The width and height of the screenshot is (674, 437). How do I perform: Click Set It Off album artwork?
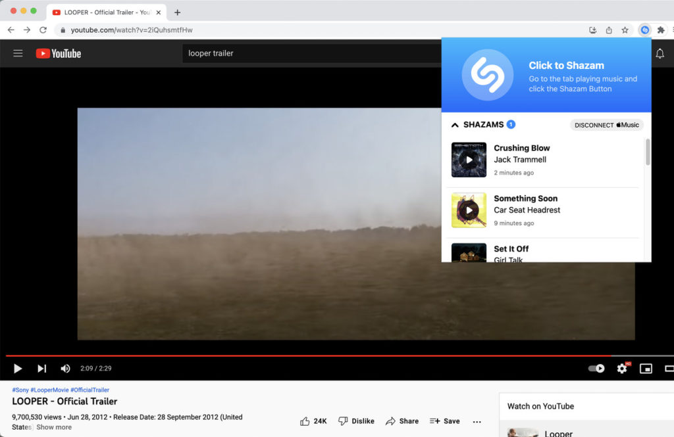[x=469, y=252]
